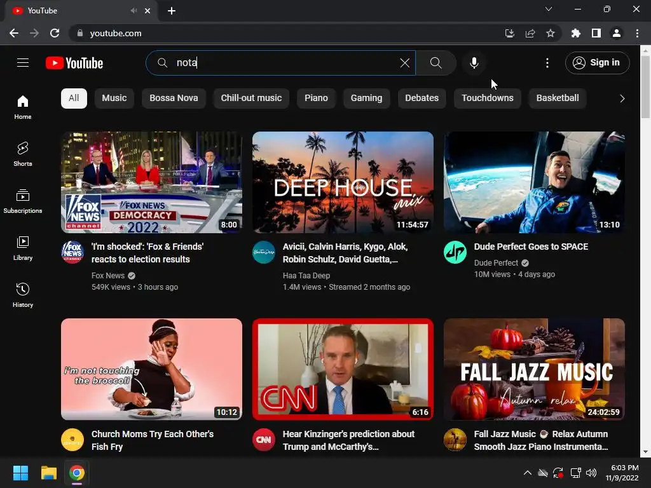This screenshot has width=651, height=488.
Task: Open File Explorer from the taskbar
Action: tap(48, 473)
